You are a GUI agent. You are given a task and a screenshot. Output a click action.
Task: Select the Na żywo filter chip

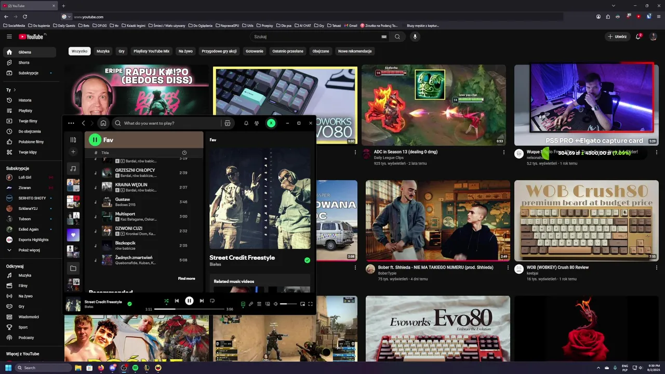(x=185, y=51)
